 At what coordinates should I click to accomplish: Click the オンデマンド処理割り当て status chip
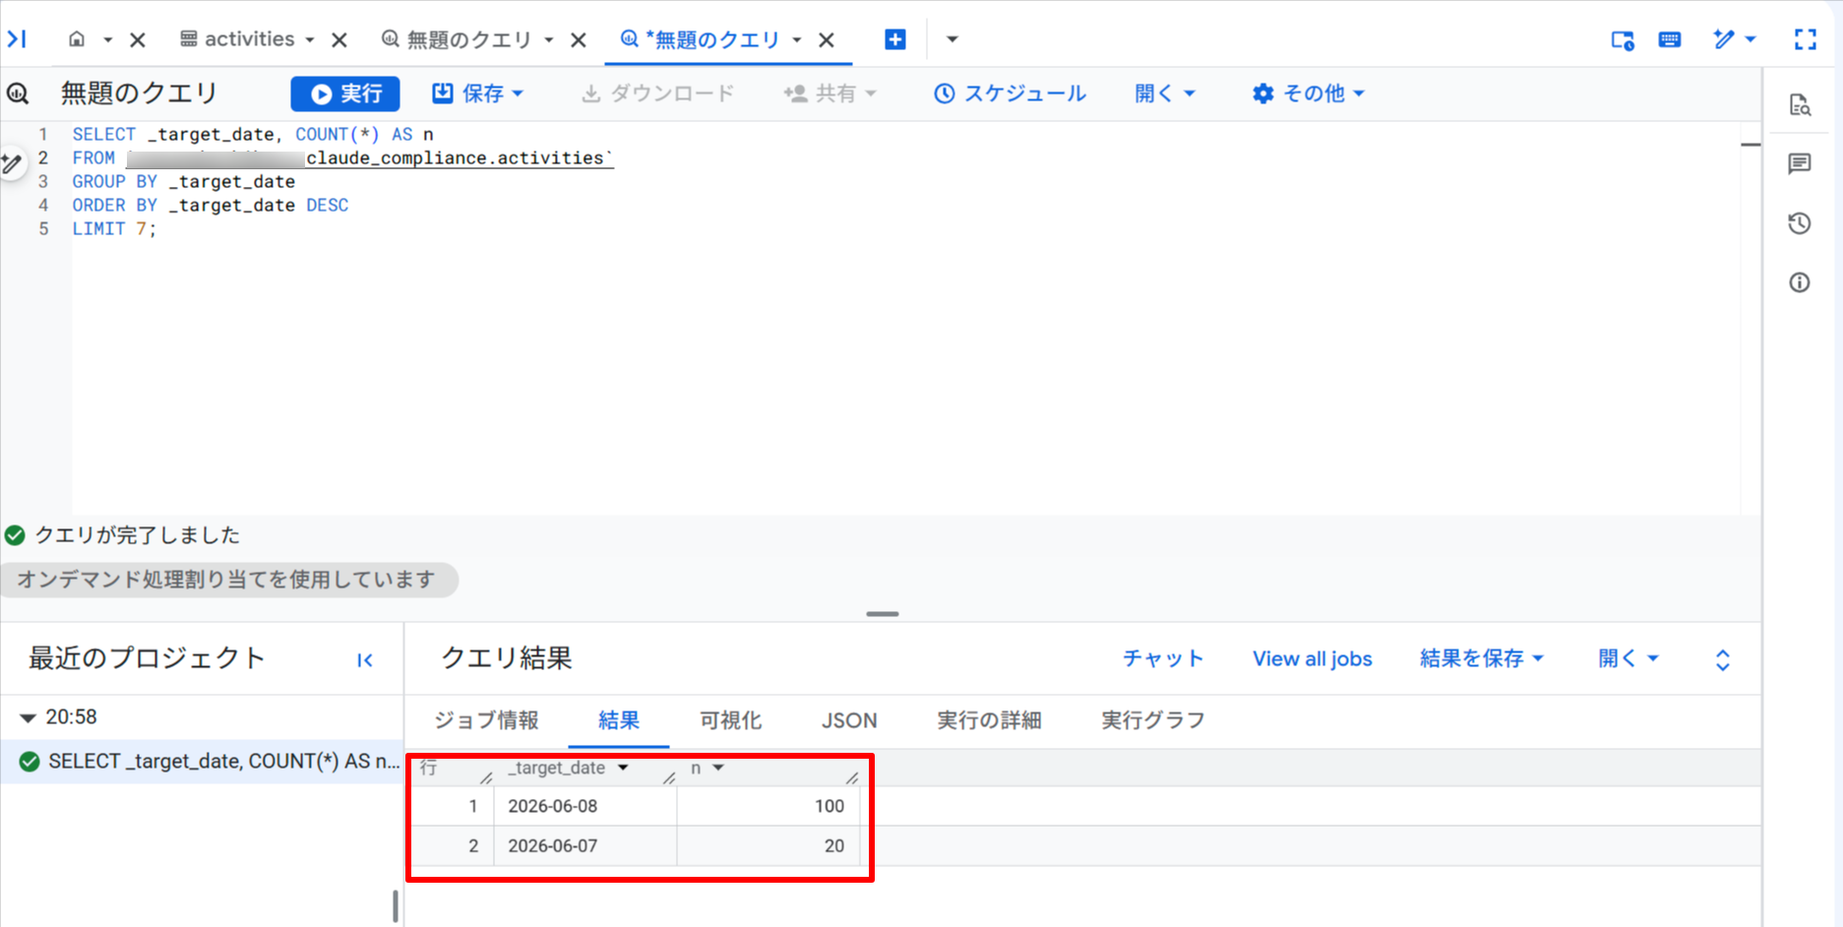(x=227, y=580)
